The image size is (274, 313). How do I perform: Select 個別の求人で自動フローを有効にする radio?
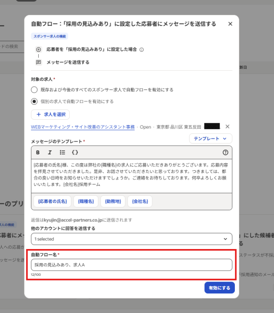coord(34,101)
